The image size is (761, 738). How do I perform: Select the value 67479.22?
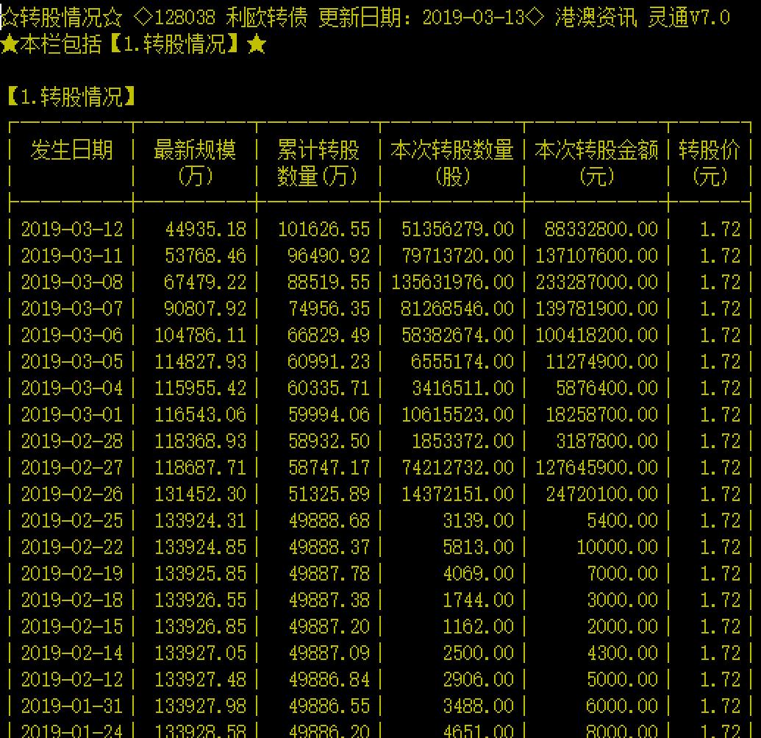[206, 282]
